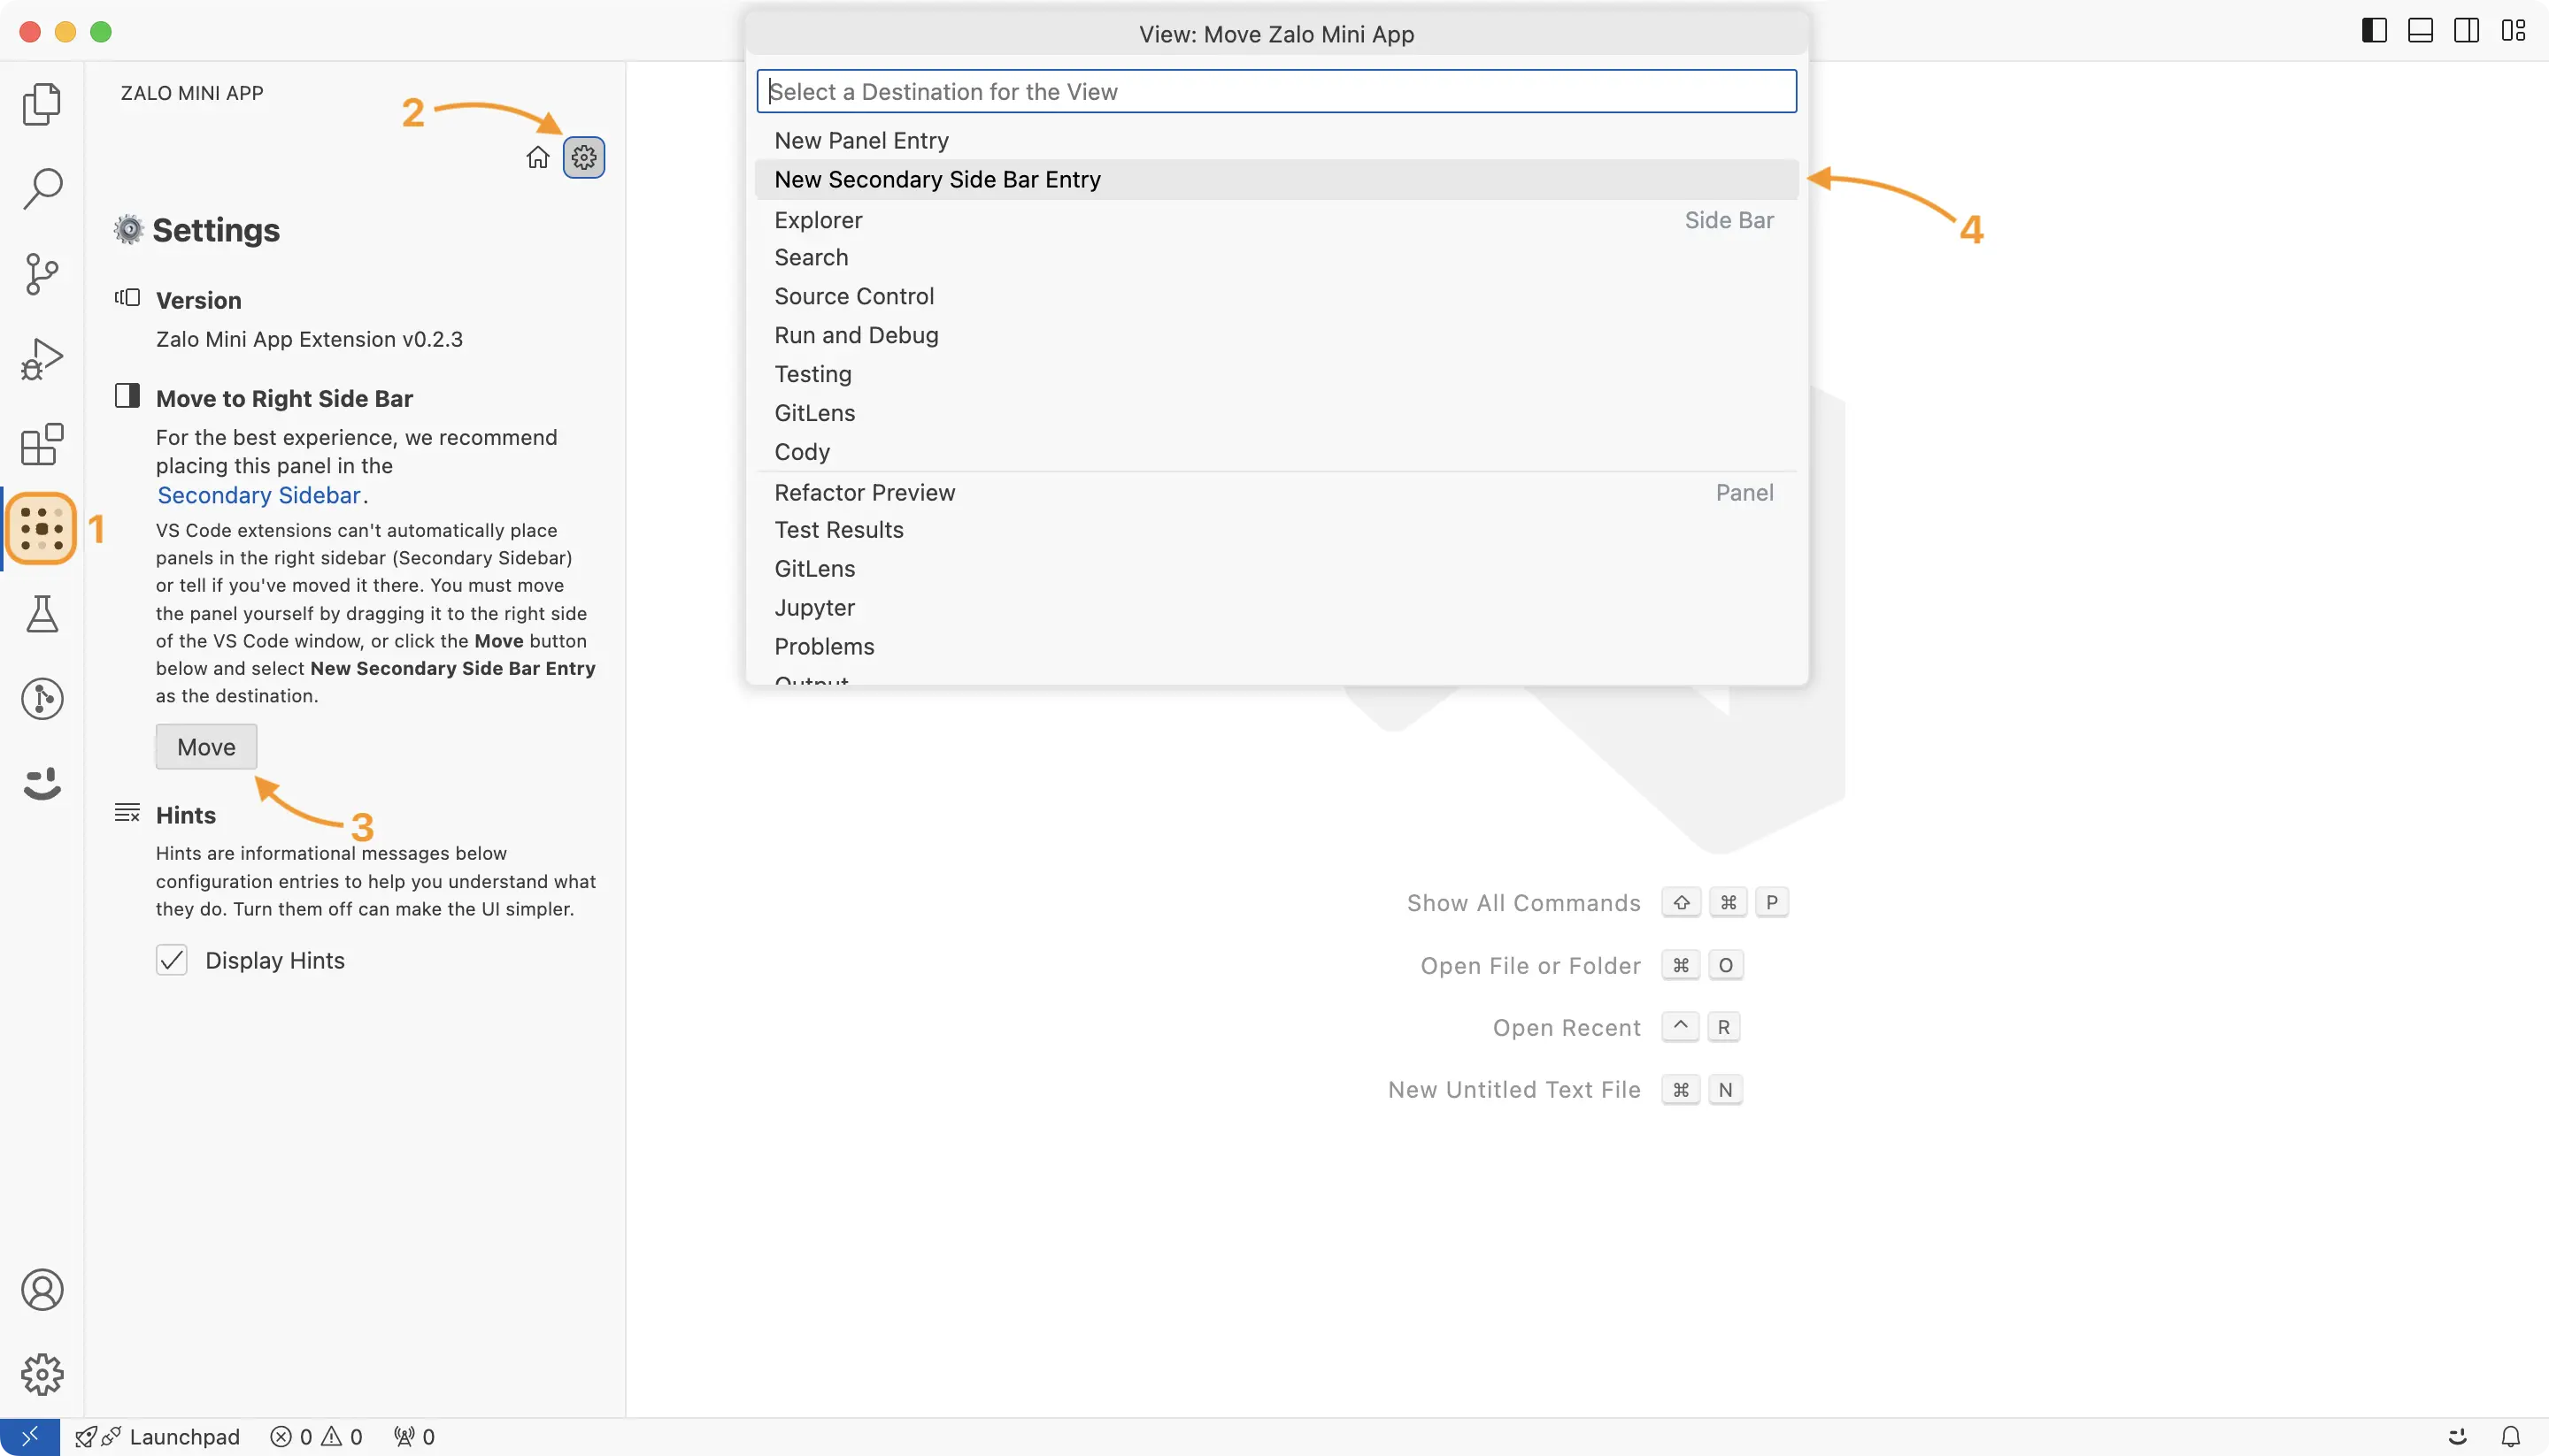The height and width of the screenshot is (1456, 2549).
Task: Click the home icon in the Zalo Mini App panel
Action: [x=537, y=156]
